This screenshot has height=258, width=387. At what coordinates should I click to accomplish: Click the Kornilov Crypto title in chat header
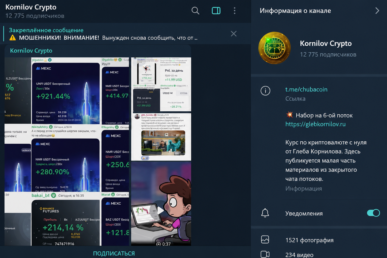click(31, 7)
